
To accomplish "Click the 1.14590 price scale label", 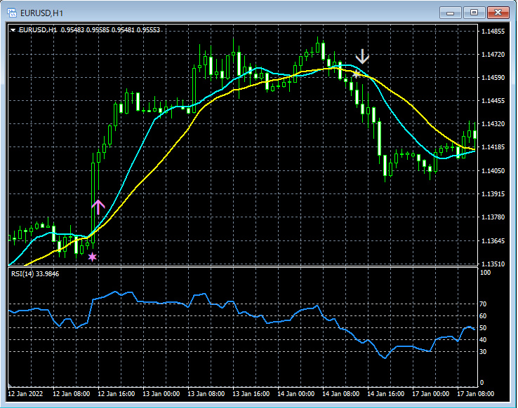I will [493, 78].
